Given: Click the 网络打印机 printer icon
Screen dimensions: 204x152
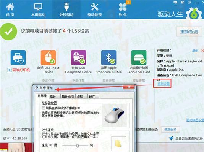Looking at the screenshot, I should point(18,57).
